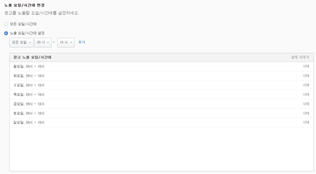Delete the 목요일 09시~18시 entry

point(306,95)
